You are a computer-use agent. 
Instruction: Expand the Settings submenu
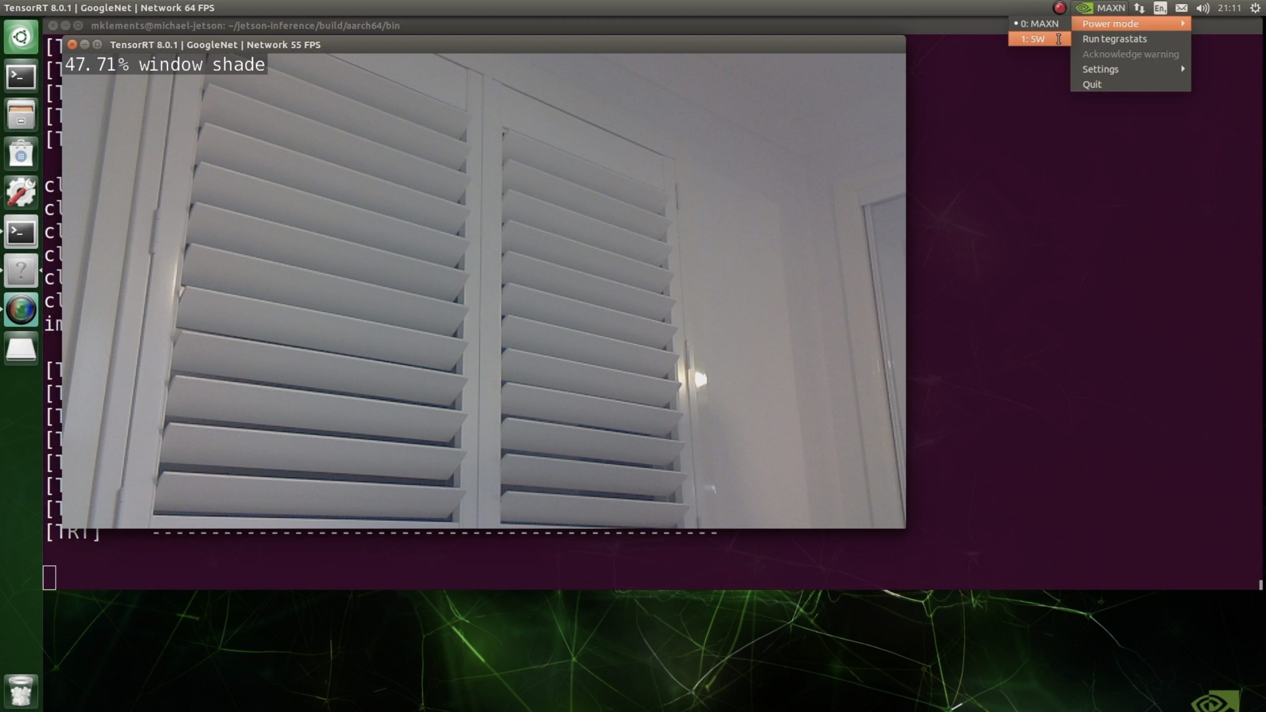click(1130, 69)
